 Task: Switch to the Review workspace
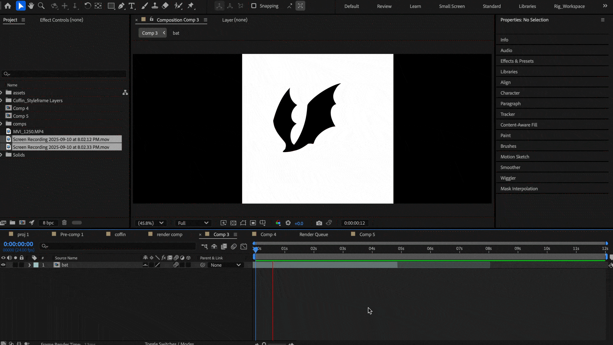(384, 6)
